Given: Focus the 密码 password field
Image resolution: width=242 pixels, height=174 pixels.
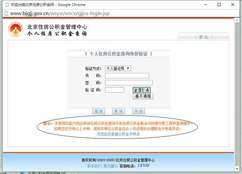Looking at the screenshot, I should click(129, 83).
